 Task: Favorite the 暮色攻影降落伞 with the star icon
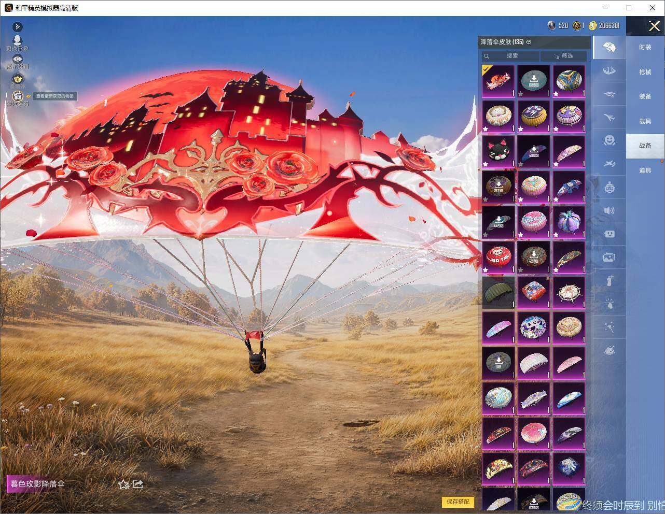click(x=123, y=484)
